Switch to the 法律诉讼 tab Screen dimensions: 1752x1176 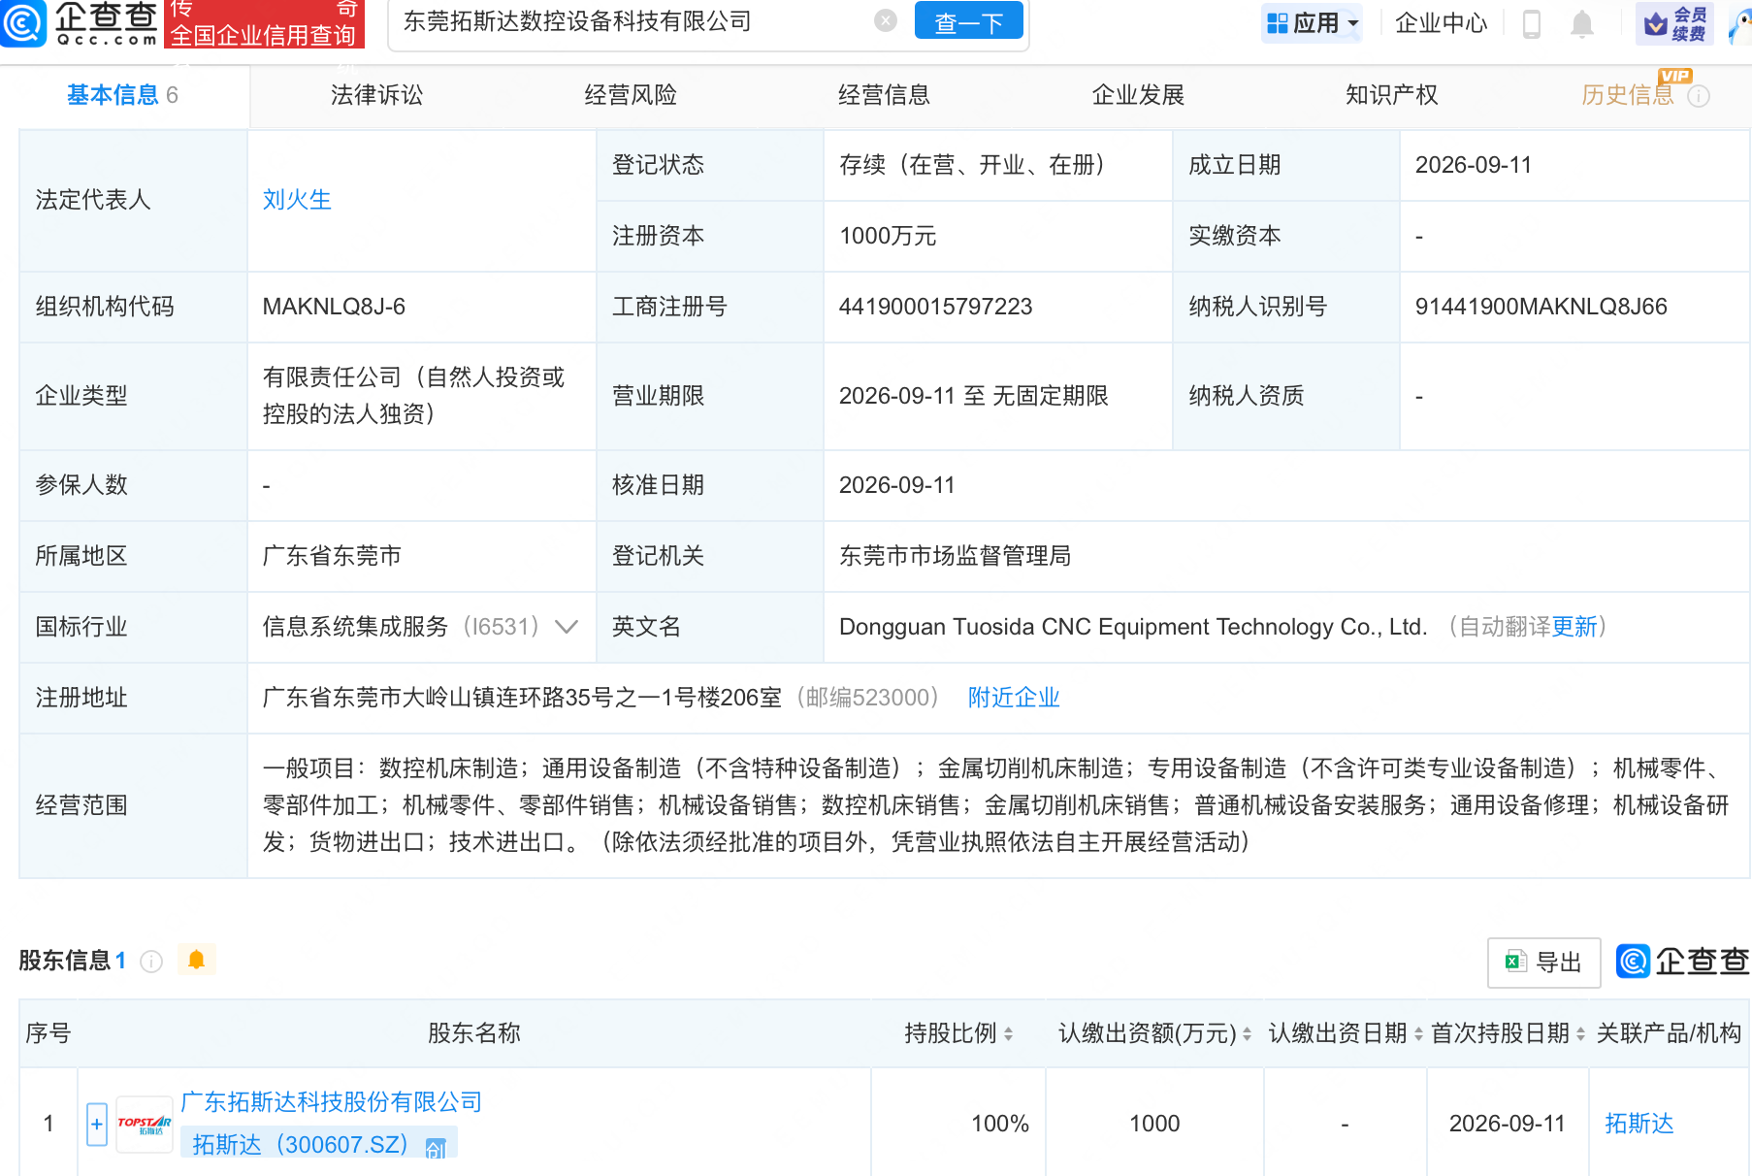point(376,95)
